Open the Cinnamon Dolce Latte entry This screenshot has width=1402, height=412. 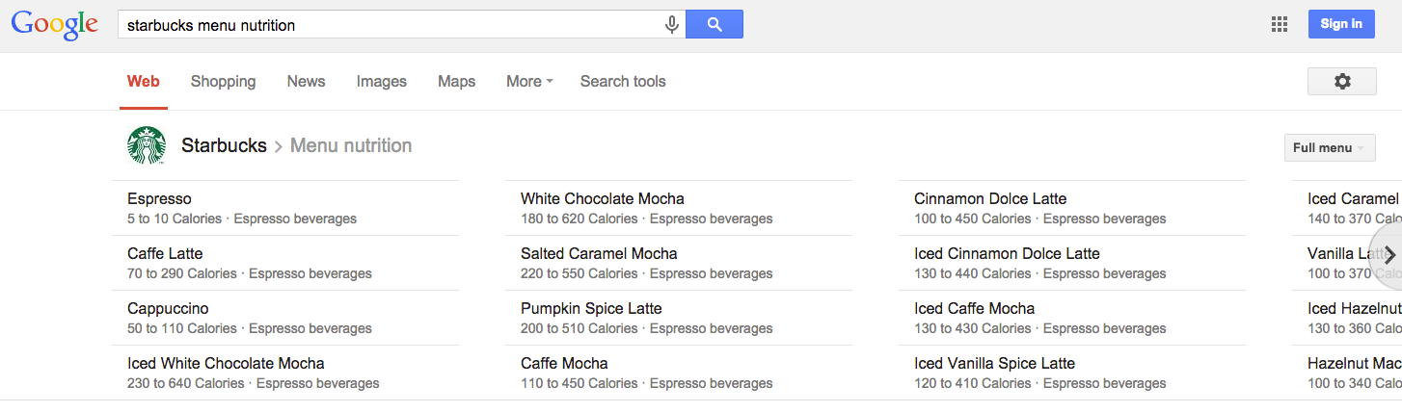tap(1072, 208)
